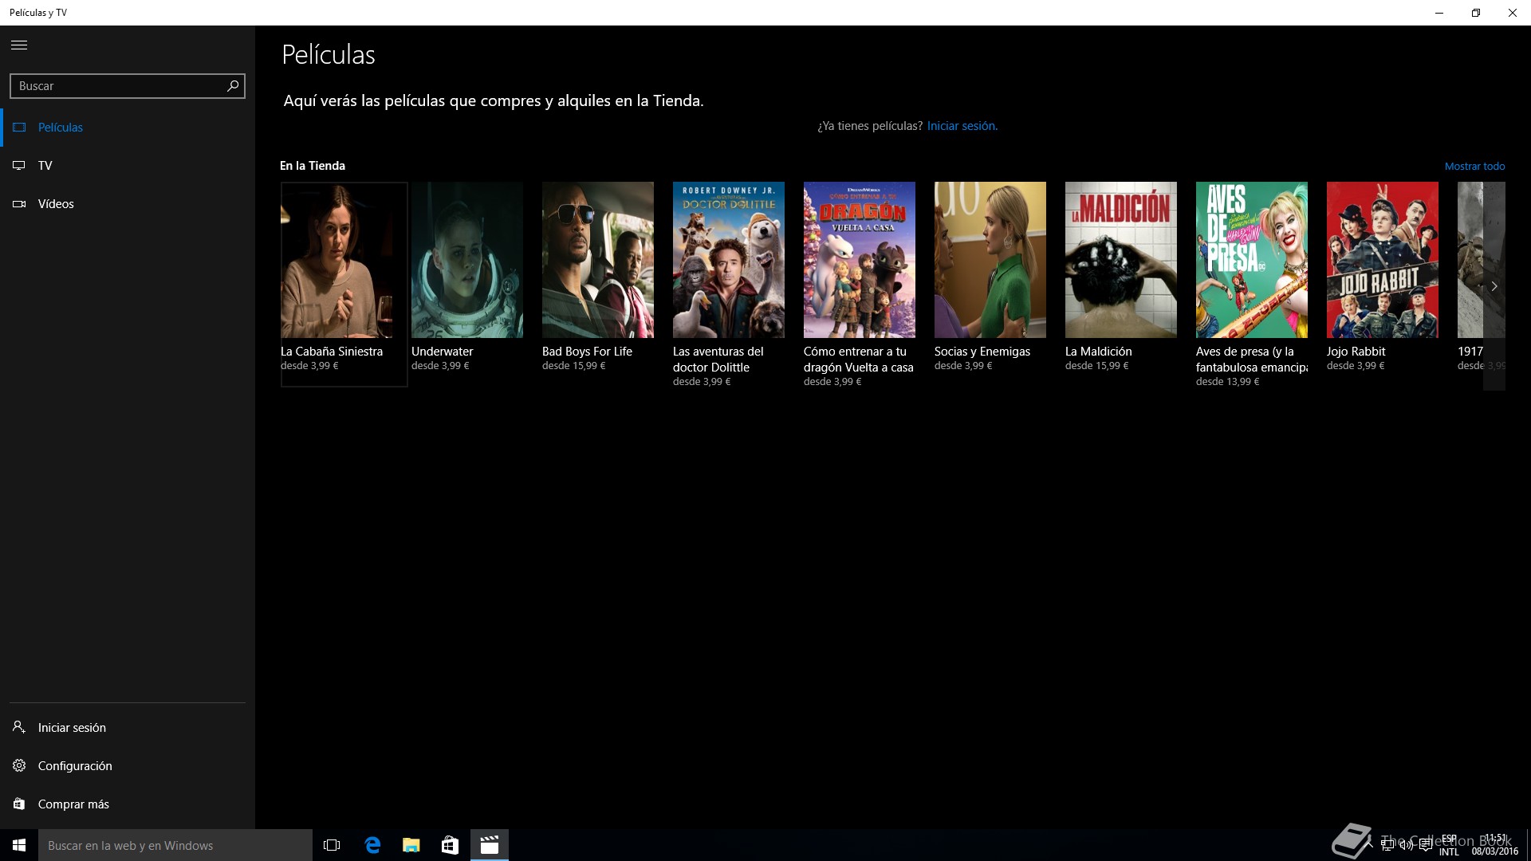
Task: Open the Vídeos section
Action: click(x=128, y=204)
